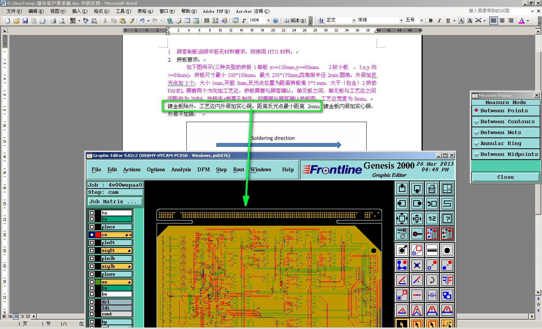
Task: Click the Job Matrix button
Action: [115, 202]
